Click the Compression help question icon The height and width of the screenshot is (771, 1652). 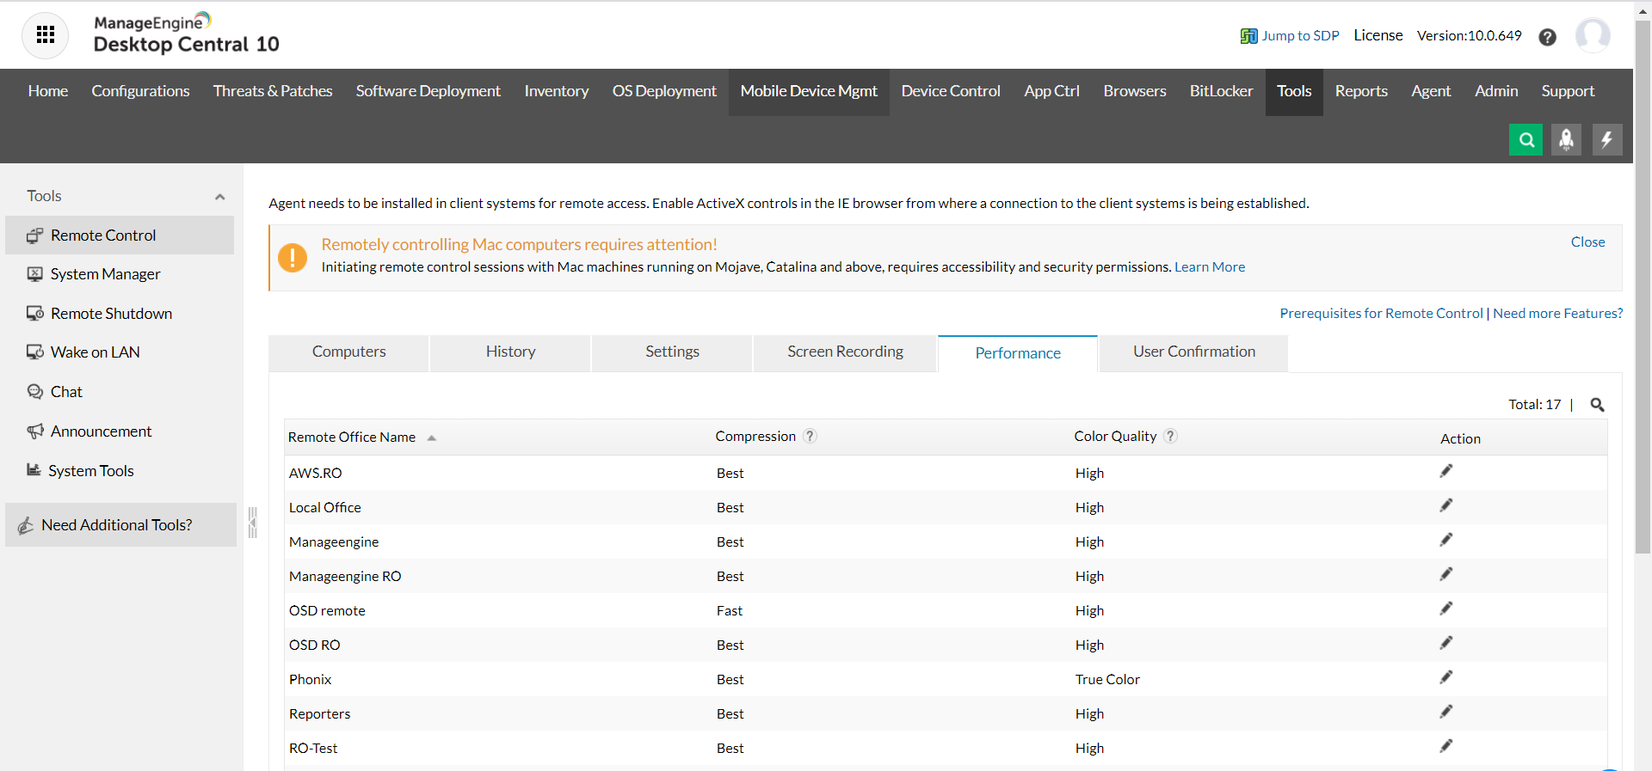(810, 436)
